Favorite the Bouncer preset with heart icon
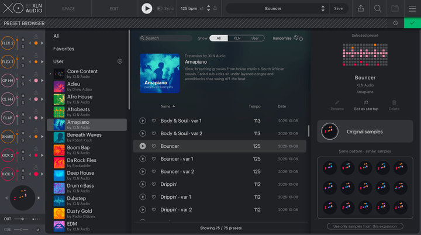Screen dimensions: 421x235 click(154, 146)
